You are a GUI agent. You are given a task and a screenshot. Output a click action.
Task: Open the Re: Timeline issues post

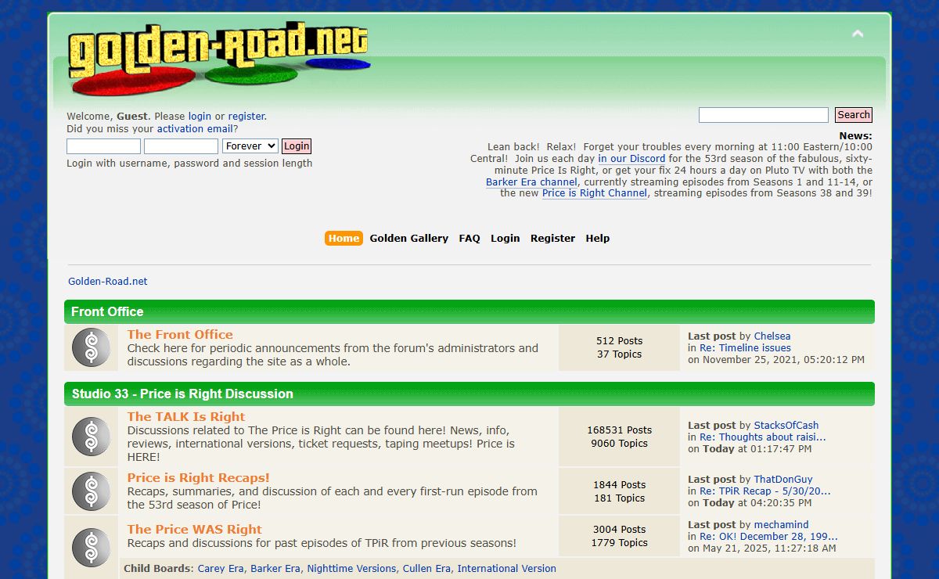pos(745,348)
